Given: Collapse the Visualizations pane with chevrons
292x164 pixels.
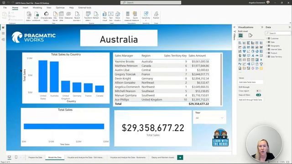Looking at the screenshot, I should click(x=262, y=27).
